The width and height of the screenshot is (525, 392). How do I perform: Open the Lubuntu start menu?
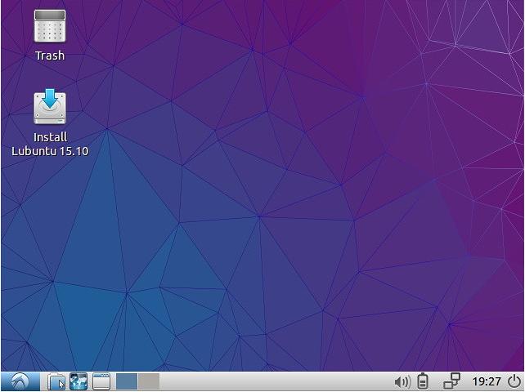20,381
